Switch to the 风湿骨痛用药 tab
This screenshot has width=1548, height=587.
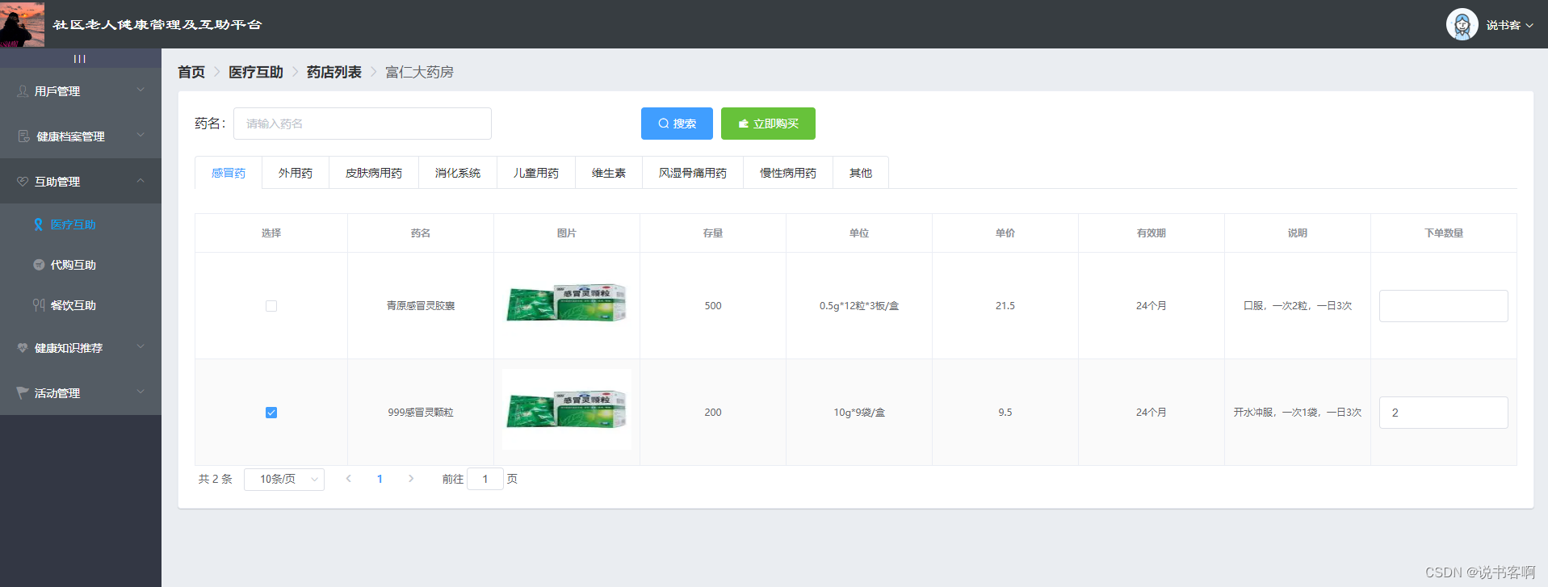(693, 173)
